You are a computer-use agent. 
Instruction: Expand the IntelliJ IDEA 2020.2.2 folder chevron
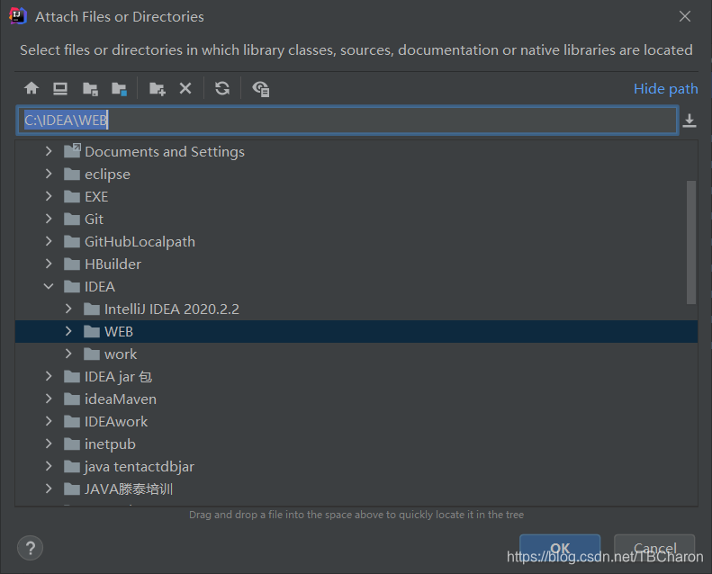pyautogui.click(x=68, y=309)
